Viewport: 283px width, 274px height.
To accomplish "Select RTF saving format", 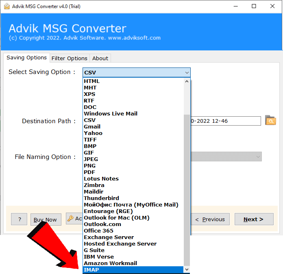I will 133,100.
